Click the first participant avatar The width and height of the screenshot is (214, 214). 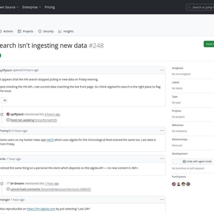[x=174, y=184]
